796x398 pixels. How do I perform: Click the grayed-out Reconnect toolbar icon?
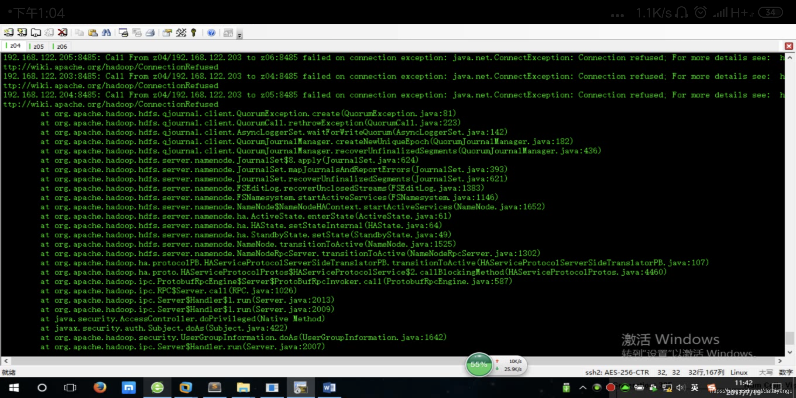49,33
